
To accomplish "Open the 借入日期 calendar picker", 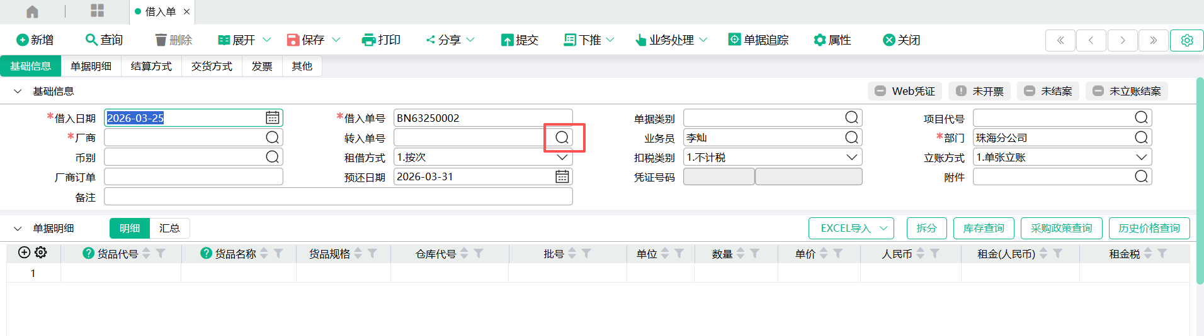I will coord(272,118).
